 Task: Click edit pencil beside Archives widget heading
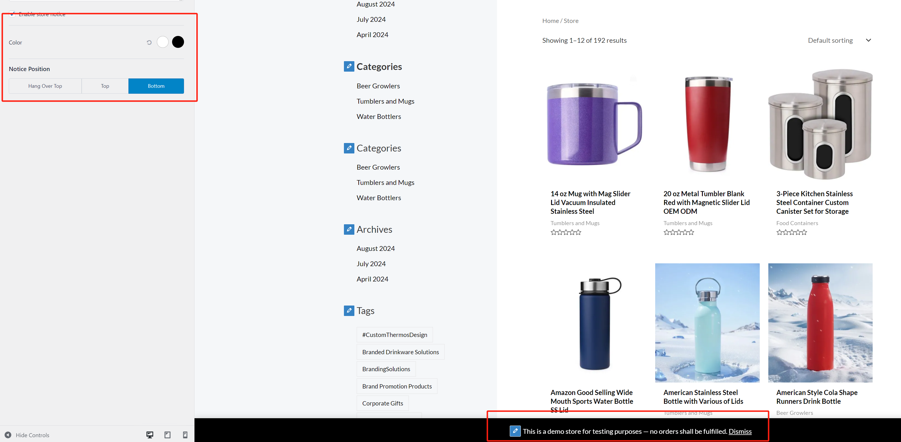coord(349,229)
